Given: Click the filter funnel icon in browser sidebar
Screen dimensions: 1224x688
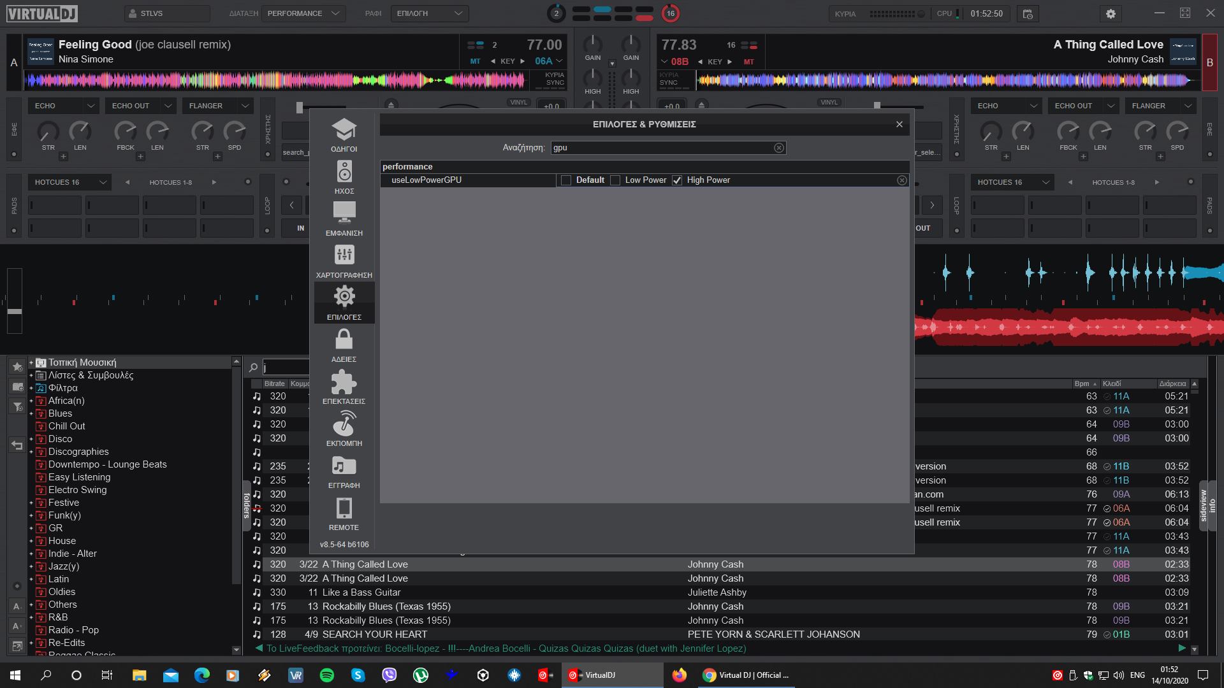Looking at the screenshot, I should click(17, 407).
